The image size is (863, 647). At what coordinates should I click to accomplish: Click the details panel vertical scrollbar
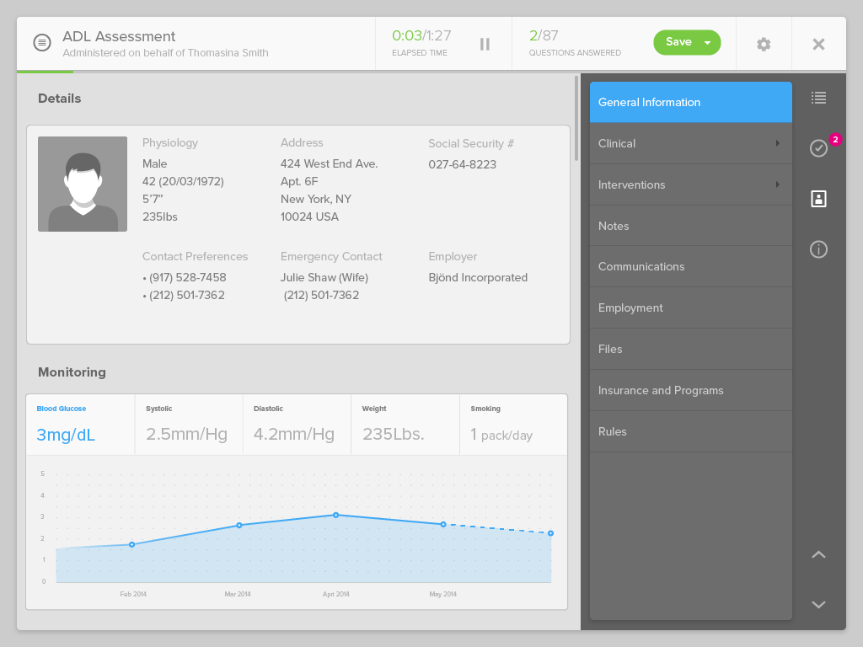point(576,118)
